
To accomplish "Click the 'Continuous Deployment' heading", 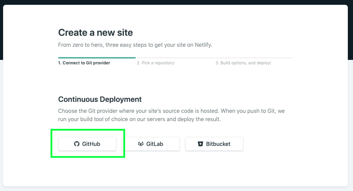I will 100,99.
